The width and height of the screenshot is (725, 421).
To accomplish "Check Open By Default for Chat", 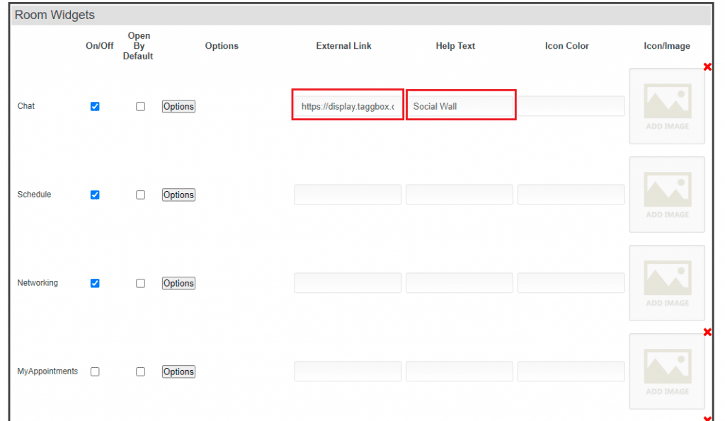I will 140,106.
